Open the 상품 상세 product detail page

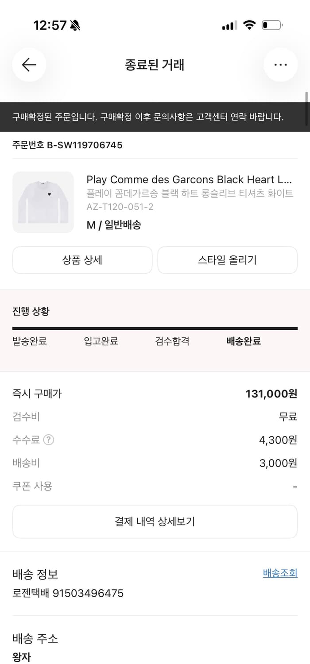[82, 260]
